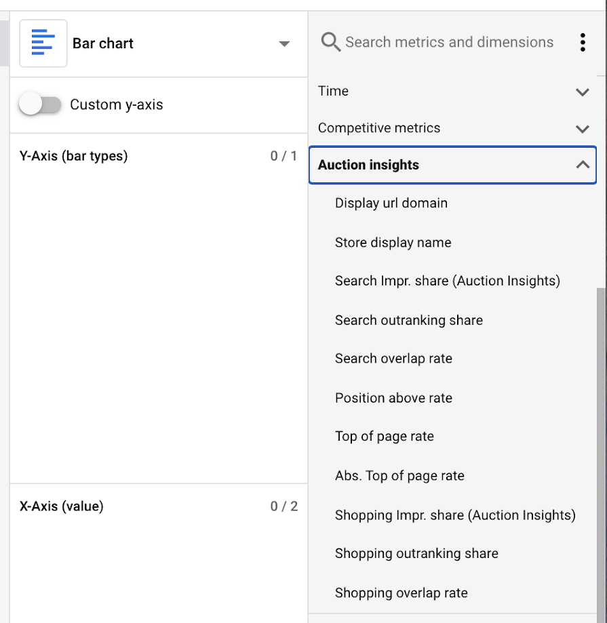The image size is (607, 623).
Task: Select Store display name dimension
Action: pyautogui.click(x=393, y=243)
